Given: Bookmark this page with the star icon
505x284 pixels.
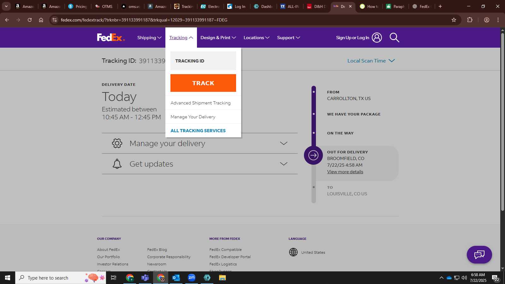Looking at the screenshot, I should point(454,20).
